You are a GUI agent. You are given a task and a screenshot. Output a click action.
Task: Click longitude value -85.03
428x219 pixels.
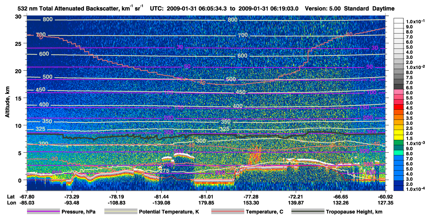(27, 203)
